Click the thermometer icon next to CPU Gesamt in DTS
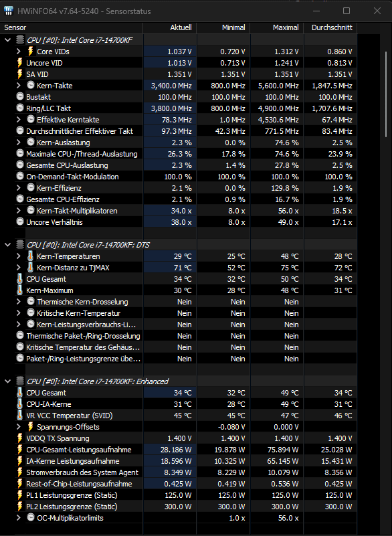Image resolution: width=392 pixels, height=536 pixels. 20,279
